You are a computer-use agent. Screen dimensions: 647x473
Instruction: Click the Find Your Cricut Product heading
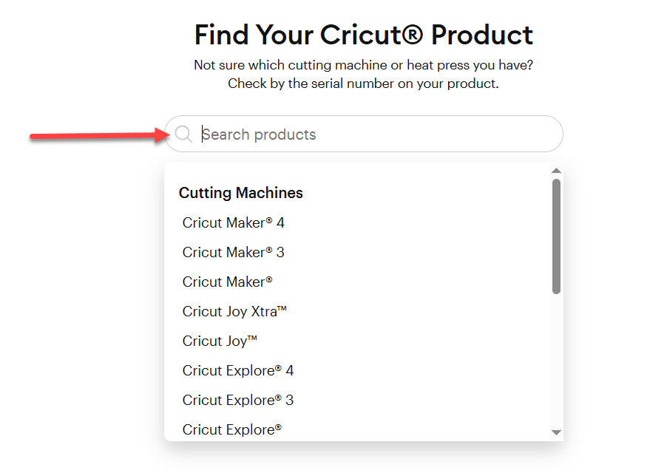[362, 34]
